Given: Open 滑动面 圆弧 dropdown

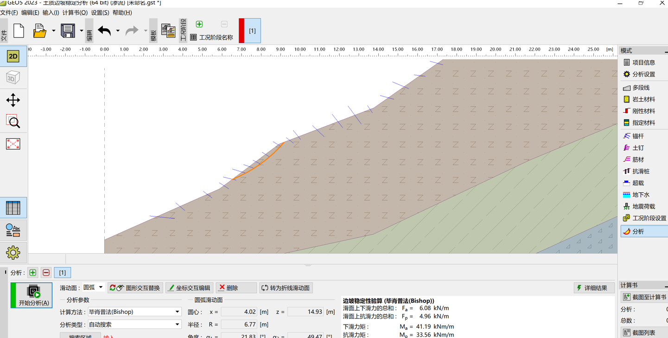Looking at the screenshot, I should pos(93,287).
